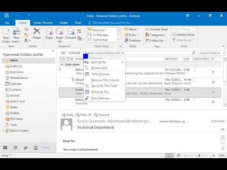Show only Unread messages
Screen dimensions: 227x170
click(x=74, y=53)
